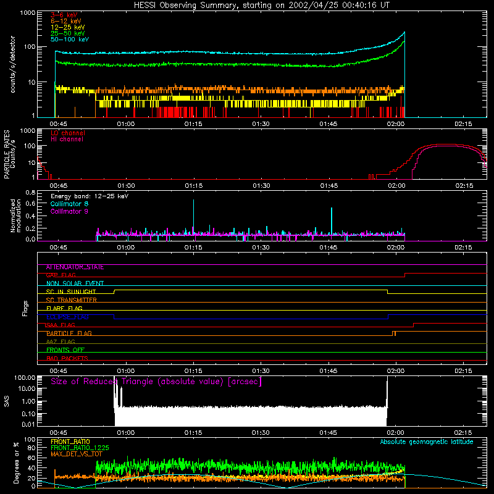Click the 'Absolute geomagnetic latitude' label
The width and height of the screenshot is (494, 494).
click(427, 442)
